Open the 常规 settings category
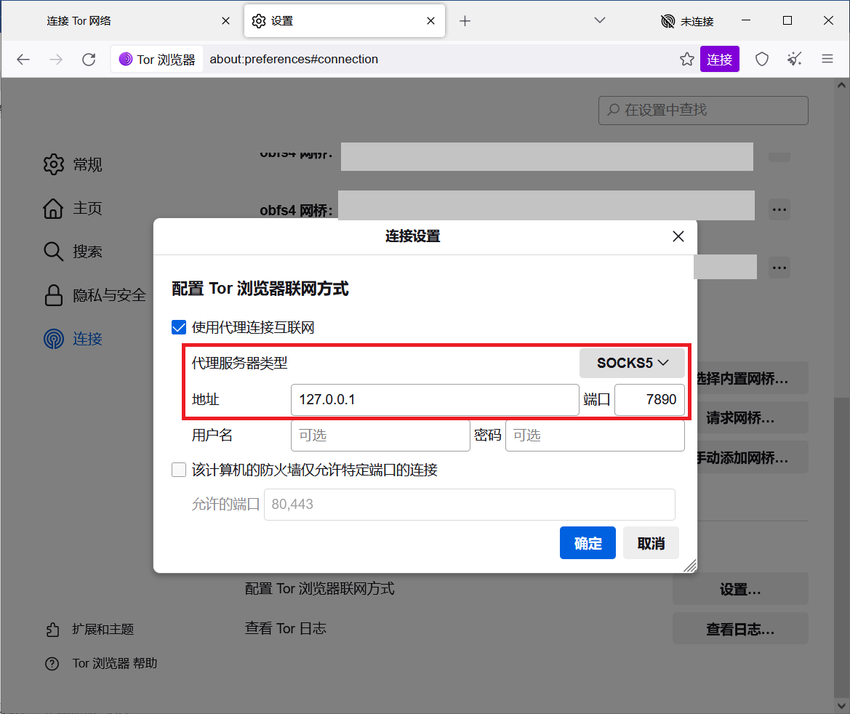Viewport: 850px width, 714px height. click(x=73, y=164)
